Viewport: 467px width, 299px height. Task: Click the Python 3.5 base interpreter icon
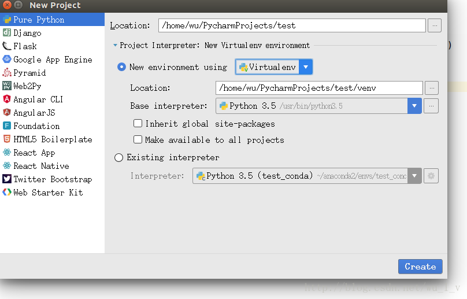click(x=223, y=106)
